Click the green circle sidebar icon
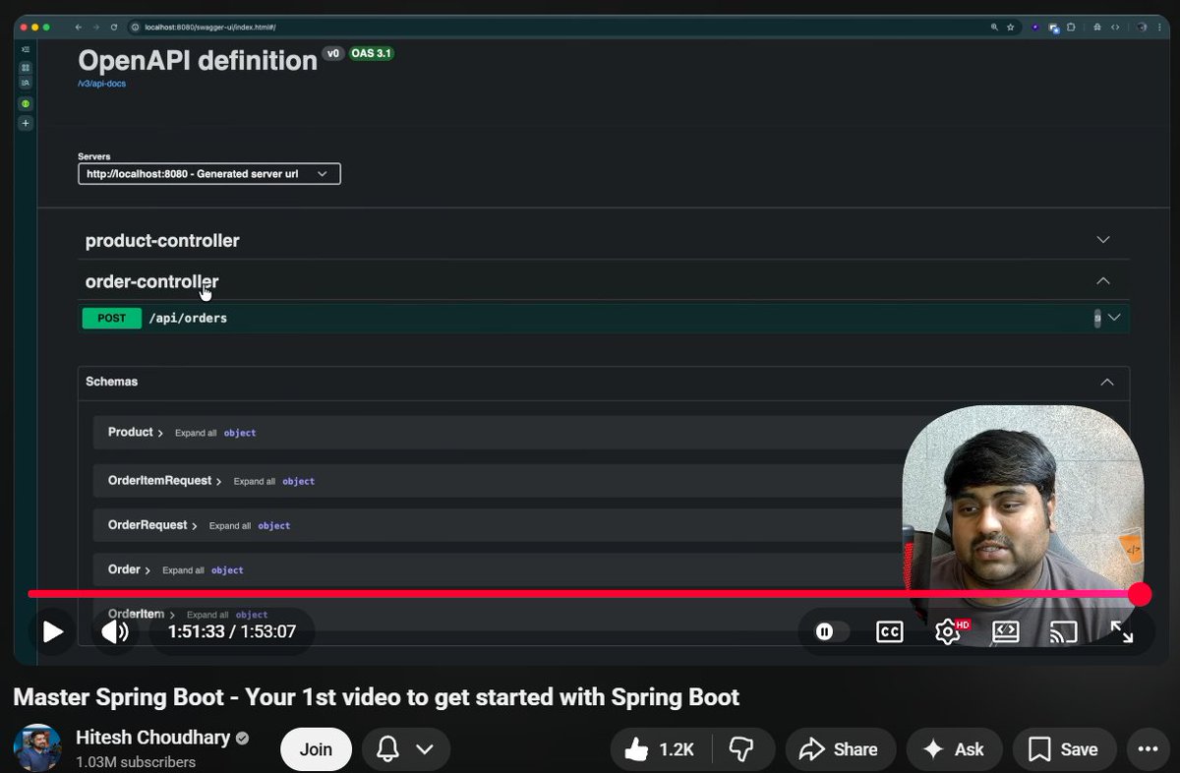 [x=26, y=103]
